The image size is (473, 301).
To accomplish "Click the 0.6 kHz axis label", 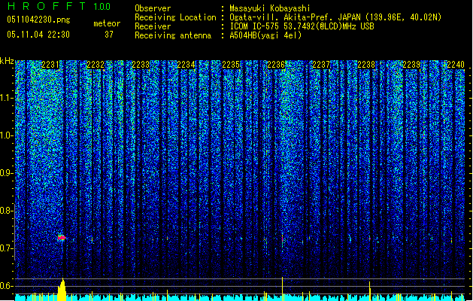I will pos(7,286).
